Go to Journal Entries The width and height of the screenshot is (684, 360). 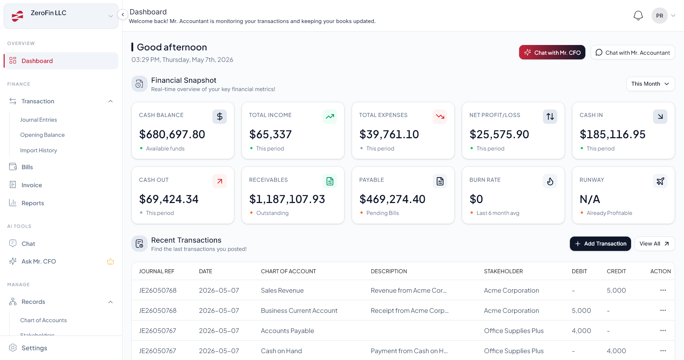[x=39, y=120]
